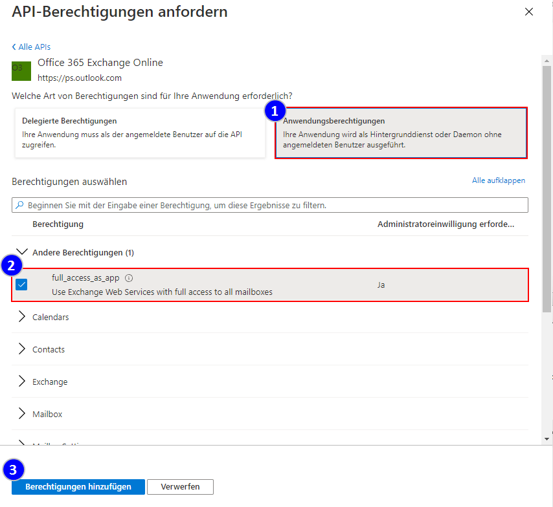Open info icon next to full_access_as_app
Screen dimensions: 553x507
click(129, 278)
